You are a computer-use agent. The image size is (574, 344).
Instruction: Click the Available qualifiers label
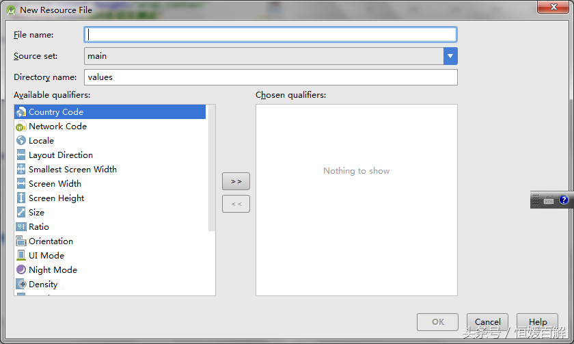[52, 95]
